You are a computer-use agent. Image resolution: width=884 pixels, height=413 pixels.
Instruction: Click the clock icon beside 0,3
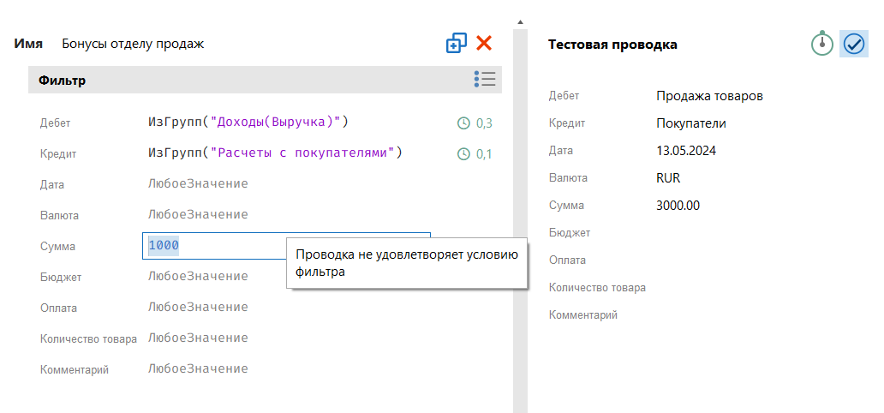[463, 123]
